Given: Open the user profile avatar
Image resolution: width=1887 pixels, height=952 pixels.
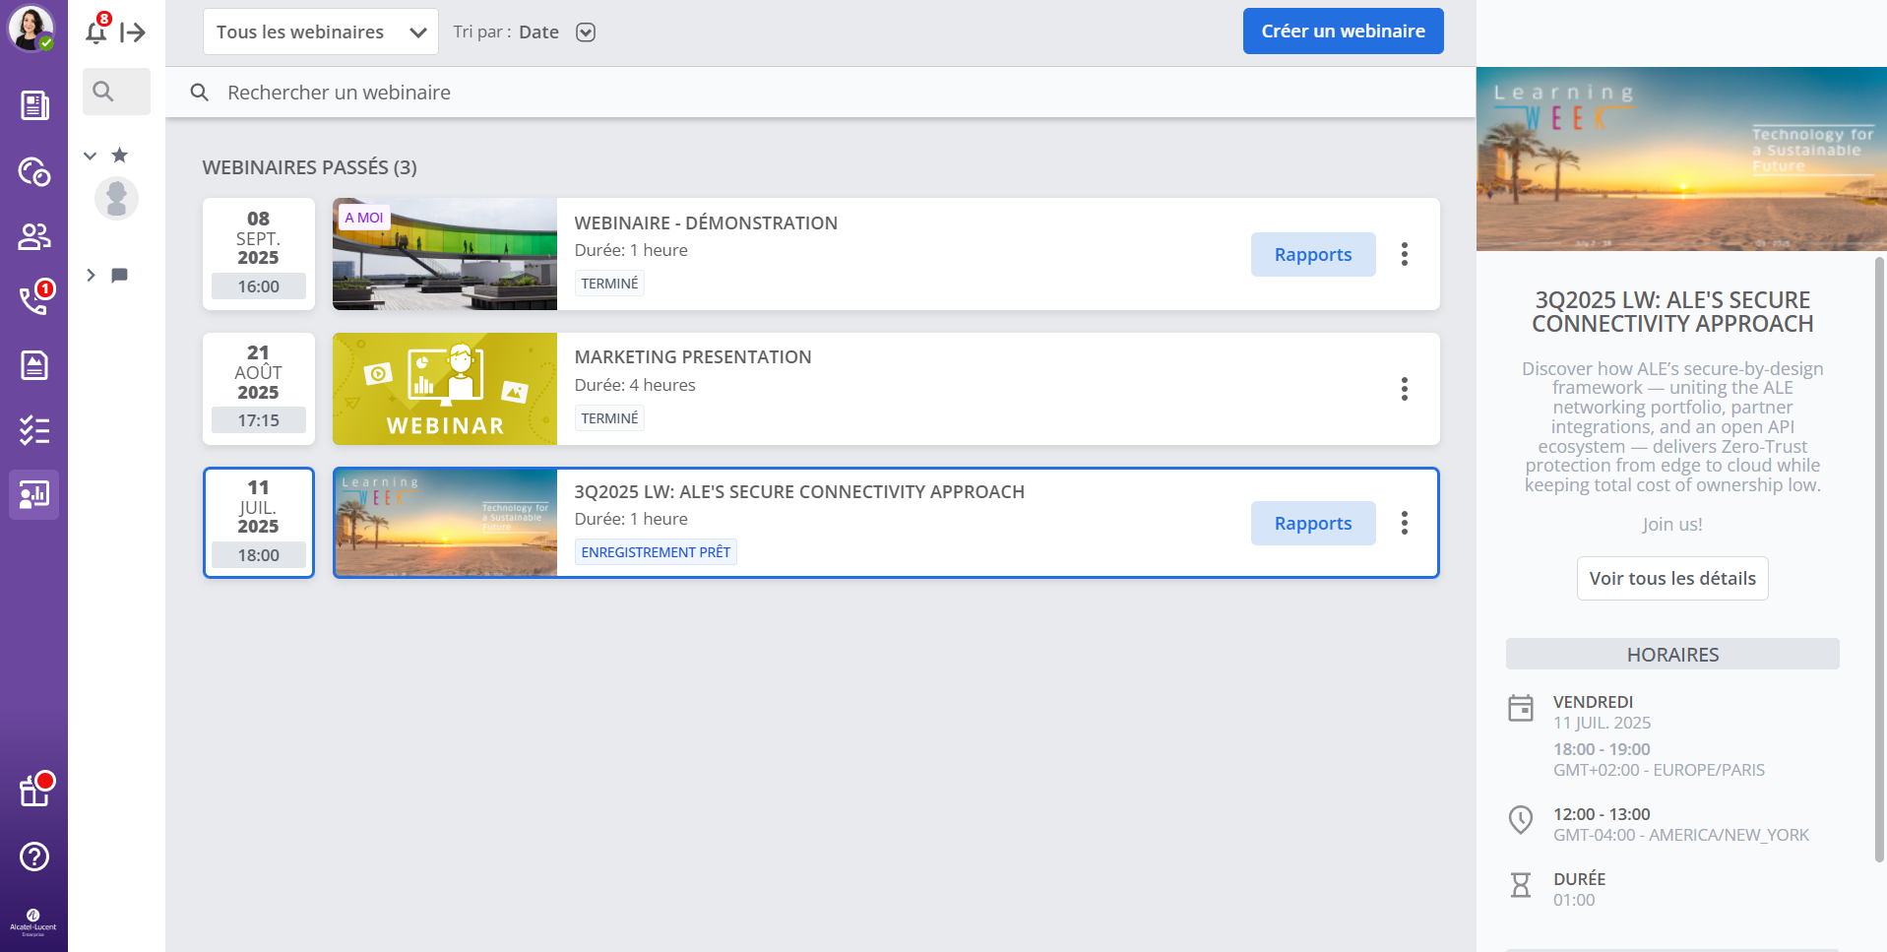Looking at the screenshot, I should tap(31, 29).
